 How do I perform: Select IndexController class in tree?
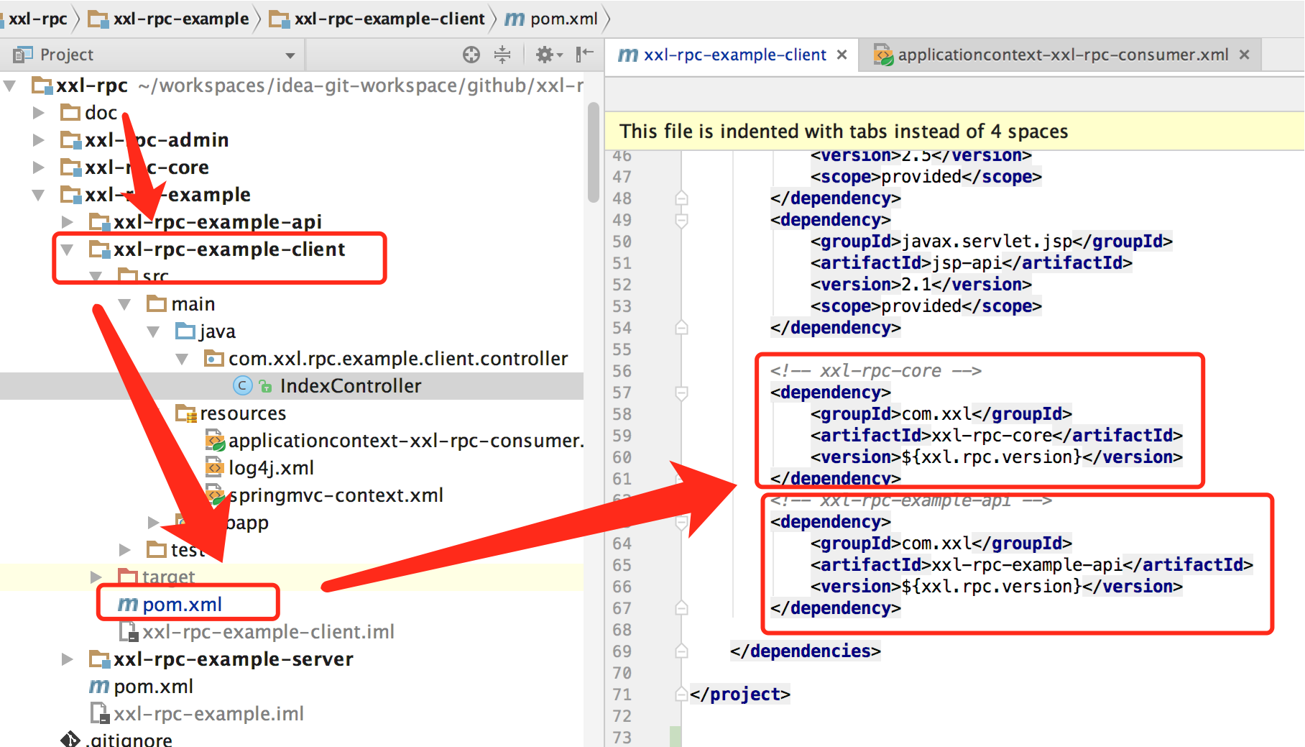coord(350,386)
